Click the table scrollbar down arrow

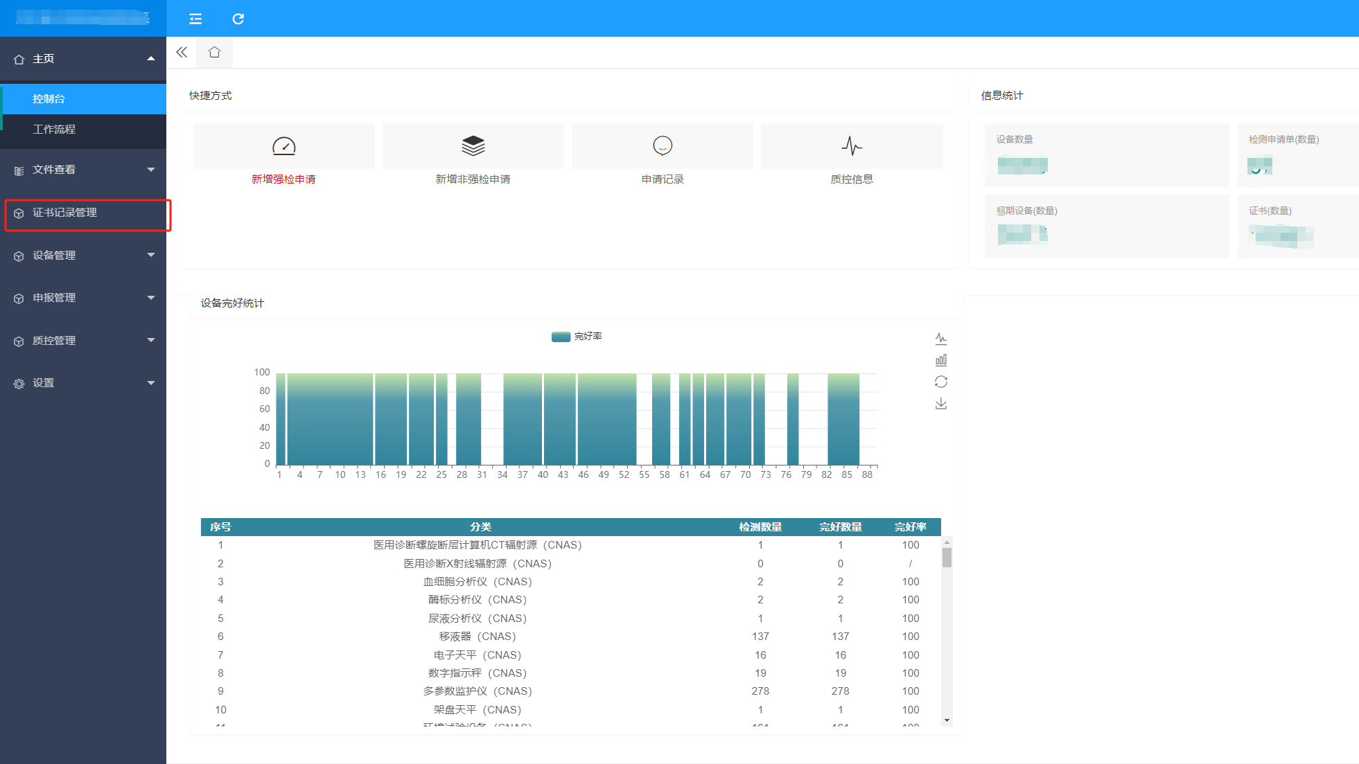click(947, 720)
